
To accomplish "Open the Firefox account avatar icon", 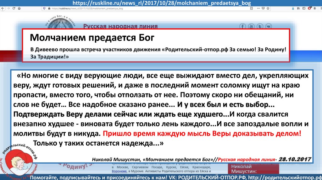I will [314, 8].
